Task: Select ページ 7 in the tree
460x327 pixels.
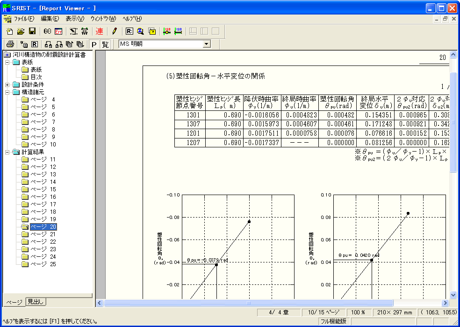Action: (x=43, y=122)
